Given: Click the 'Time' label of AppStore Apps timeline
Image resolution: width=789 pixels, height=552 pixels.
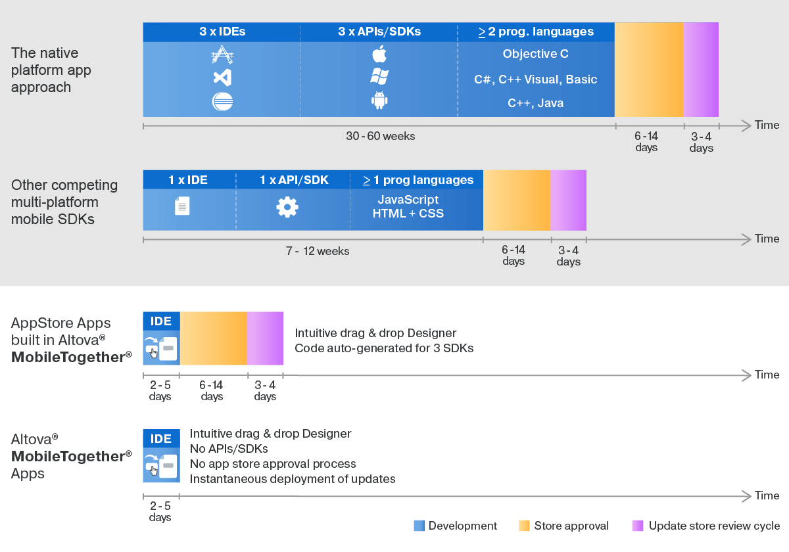Looking at the screenshot, I should pos(767,375).
